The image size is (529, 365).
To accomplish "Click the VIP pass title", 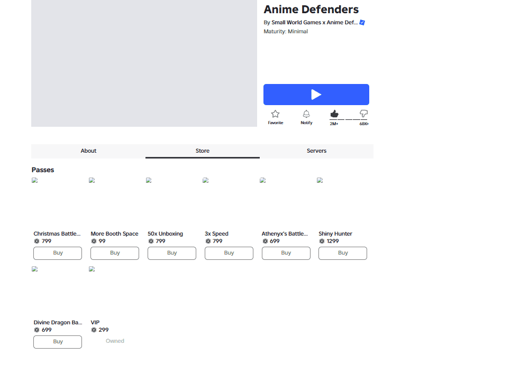I will [x=95, y=323].
